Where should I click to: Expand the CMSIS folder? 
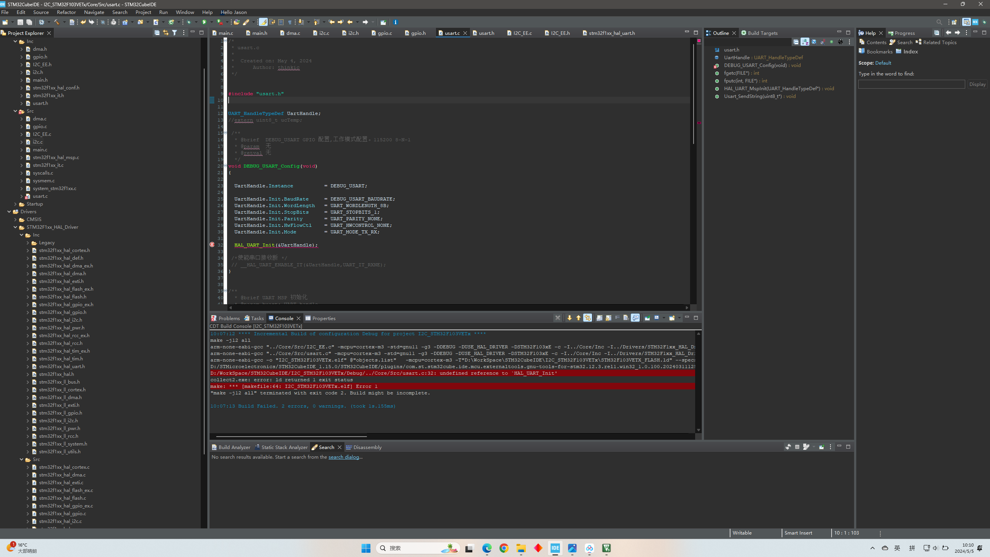[x=15, y=219]
